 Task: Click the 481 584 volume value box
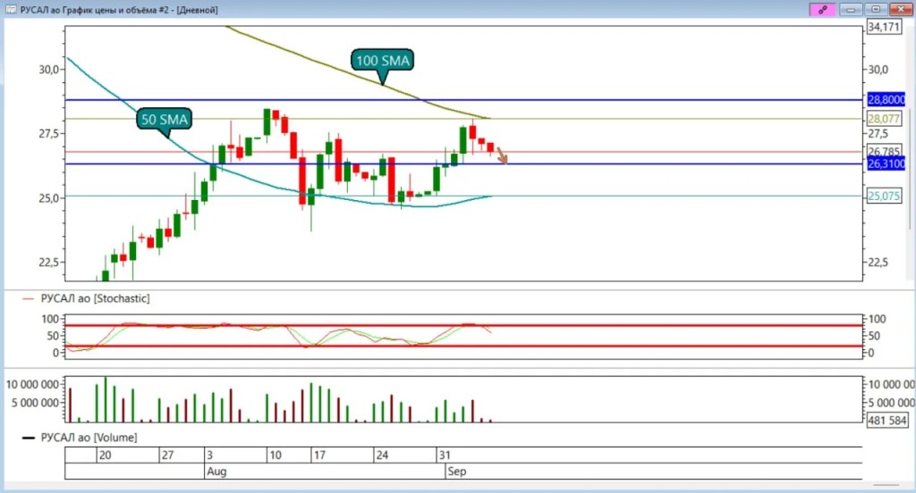(886, 420)
